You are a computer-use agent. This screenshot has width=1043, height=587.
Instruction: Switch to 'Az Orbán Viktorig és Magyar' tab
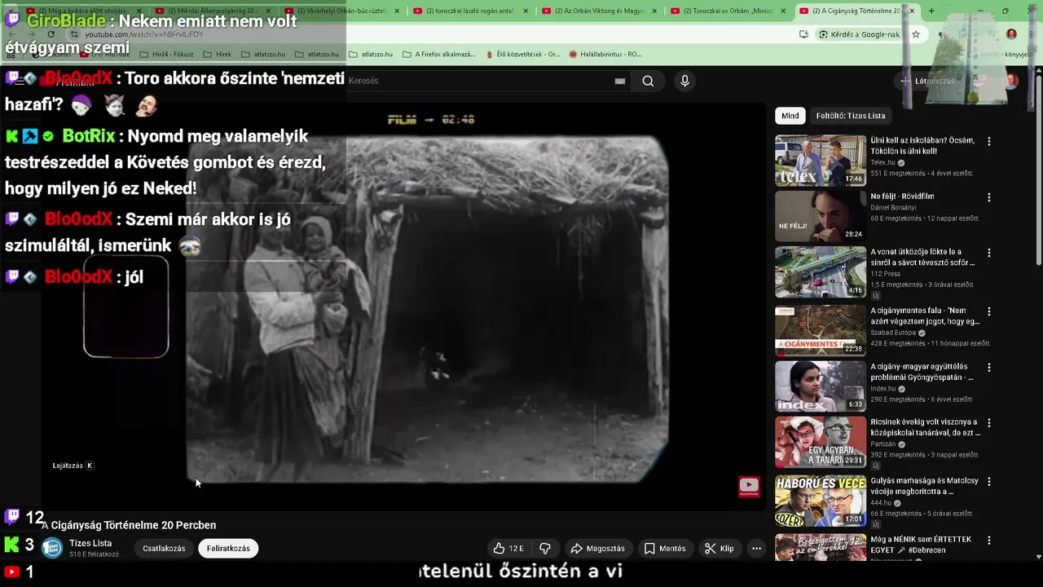597,11
